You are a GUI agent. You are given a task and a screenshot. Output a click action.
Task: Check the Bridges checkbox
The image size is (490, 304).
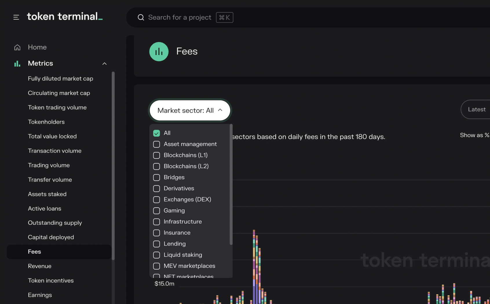pos(156,177)
